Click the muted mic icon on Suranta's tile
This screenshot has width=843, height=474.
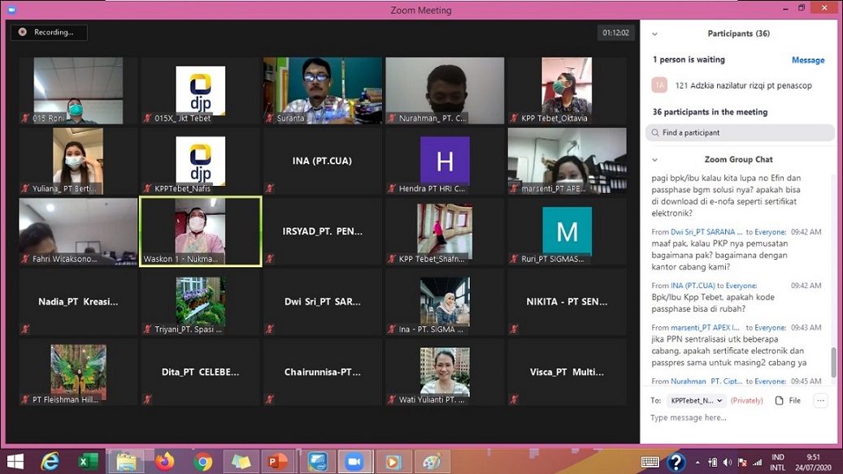pos(270,118)
